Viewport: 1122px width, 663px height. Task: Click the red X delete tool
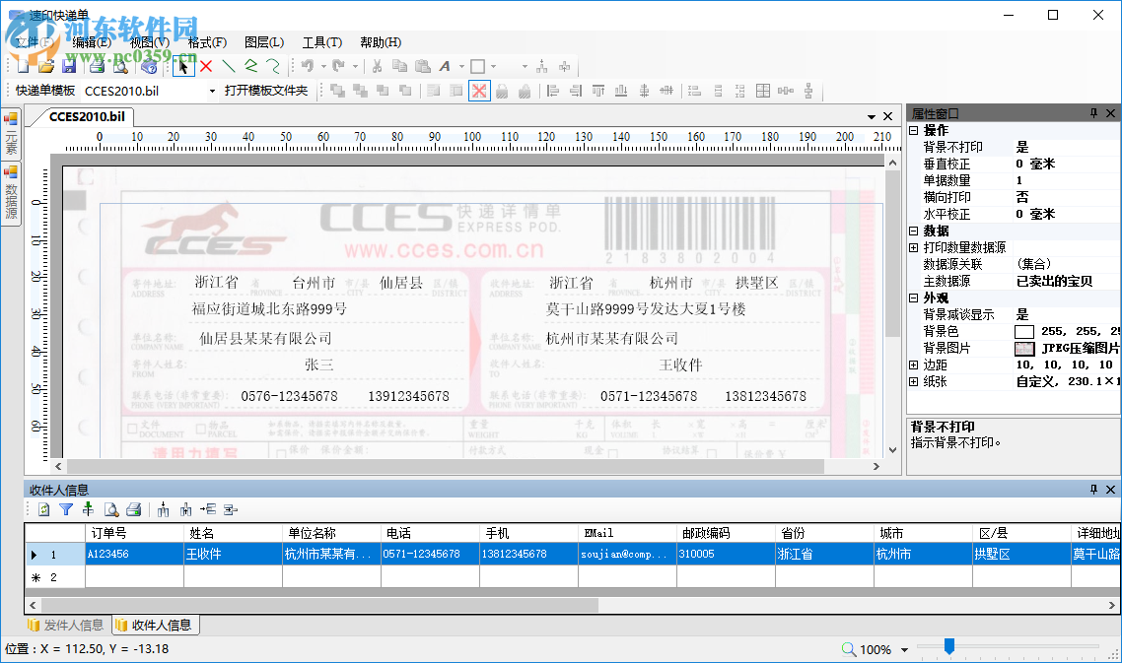point(205,66)
